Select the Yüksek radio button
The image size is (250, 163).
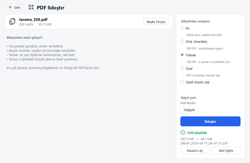(182, 55)
